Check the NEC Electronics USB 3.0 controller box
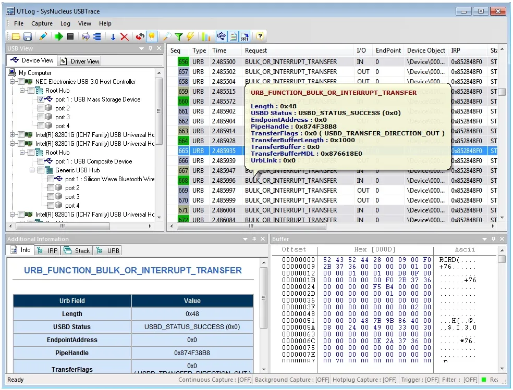This screenshot has width=513, height=390. point(21,82)
